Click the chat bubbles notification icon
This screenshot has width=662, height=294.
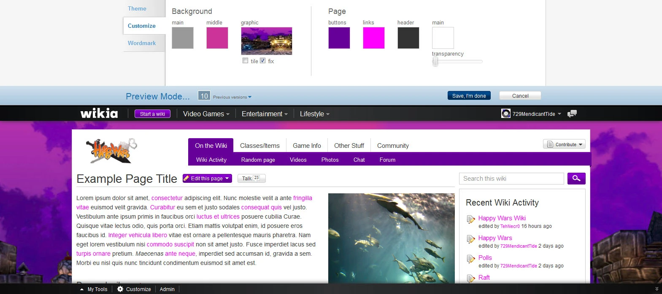[x=572, y=114]
